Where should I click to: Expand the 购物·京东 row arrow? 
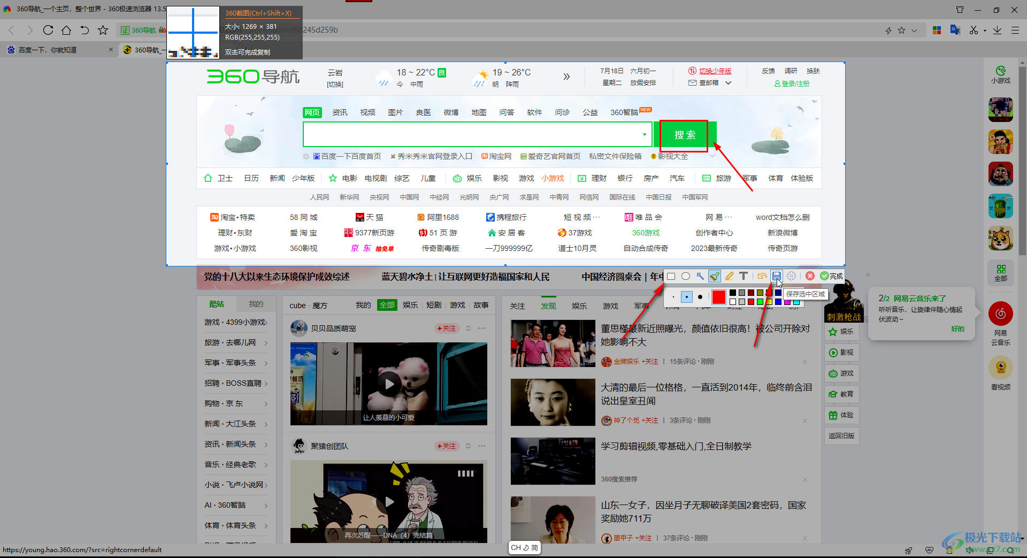(x=266, y=403)
